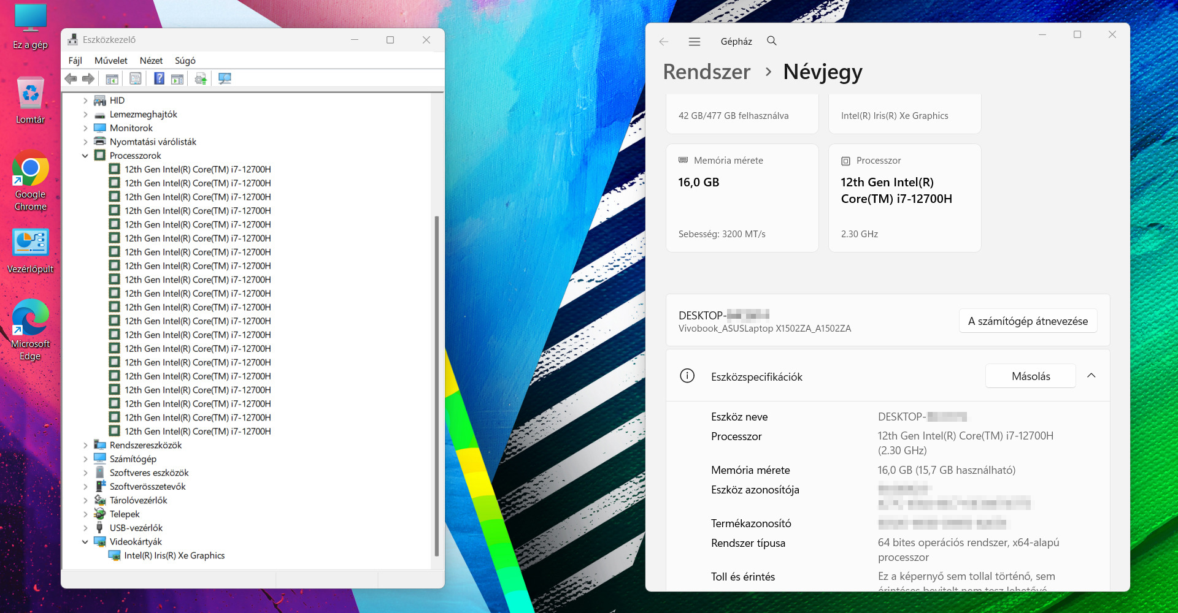Click the A számítógép átnevezése button
The image size is (1178, 613).
pyautogui.click(x=1028, y=321)
